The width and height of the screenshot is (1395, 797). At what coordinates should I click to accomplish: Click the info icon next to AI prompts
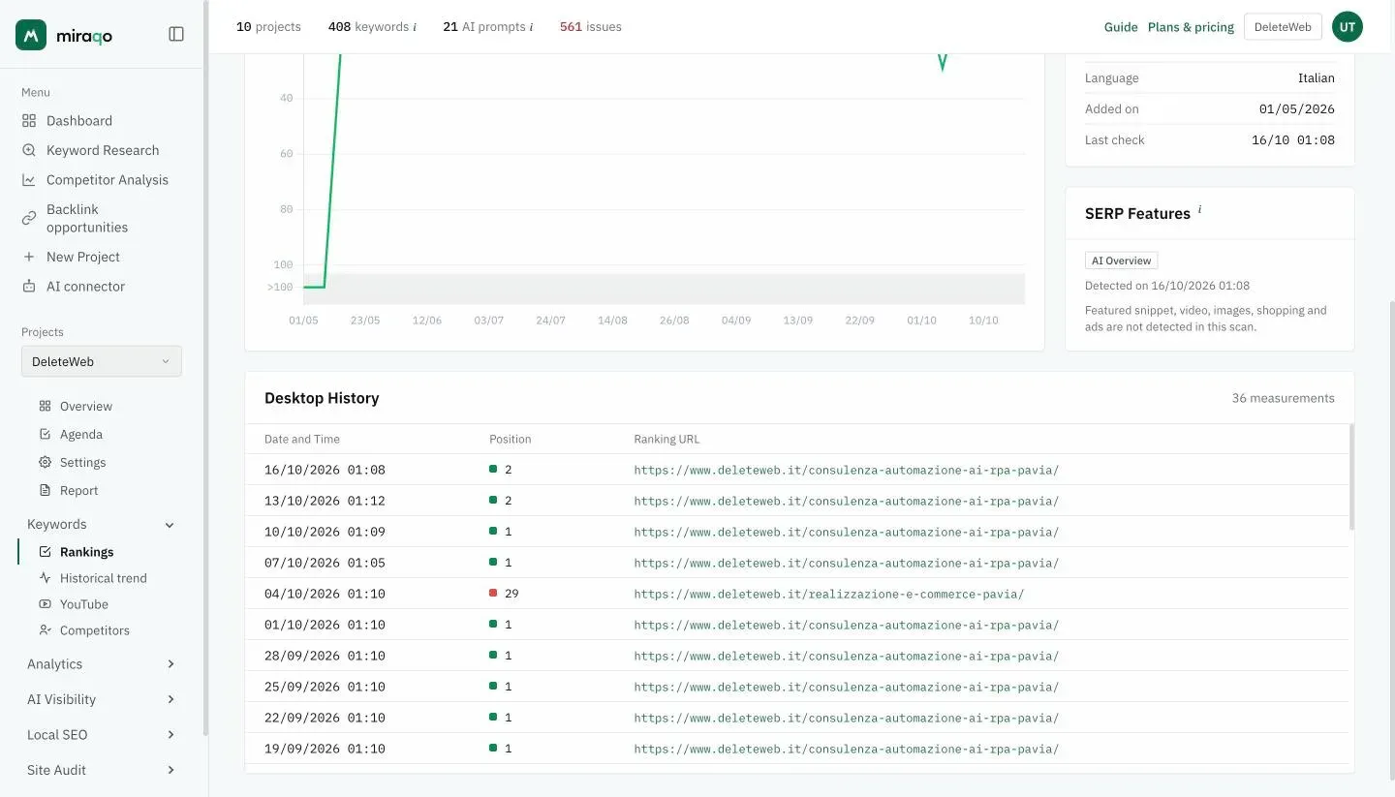pos(531,27)
